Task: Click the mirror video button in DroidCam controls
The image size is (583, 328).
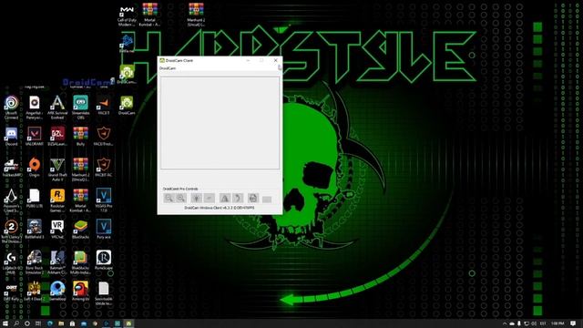Action: point(225,199)
